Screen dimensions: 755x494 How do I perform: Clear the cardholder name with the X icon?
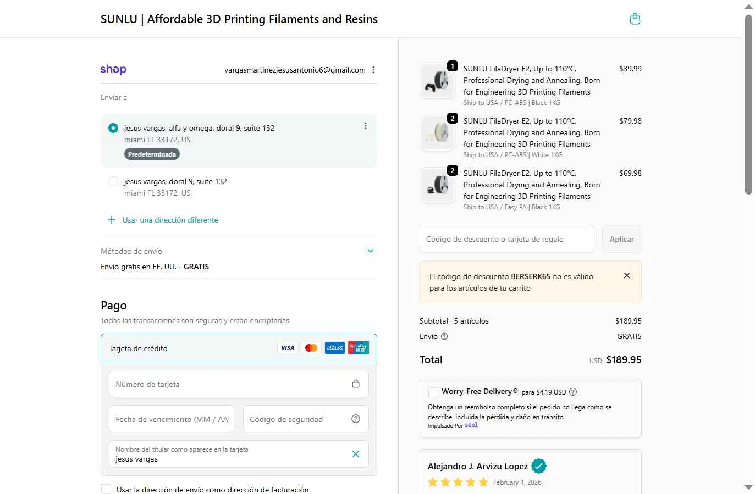click(x=356, y=454)
